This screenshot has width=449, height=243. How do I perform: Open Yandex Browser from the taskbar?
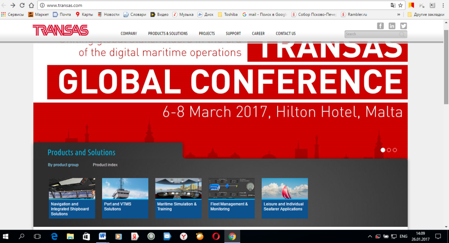pos(183,236)
